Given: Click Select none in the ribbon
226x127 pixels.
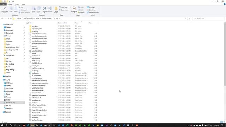Looking at the screenshot, I should tap(91, 10).
